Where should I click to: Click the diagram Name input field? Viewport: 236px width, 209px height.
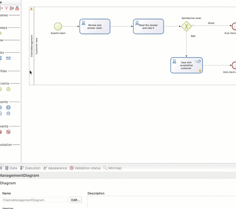point(35,200)
